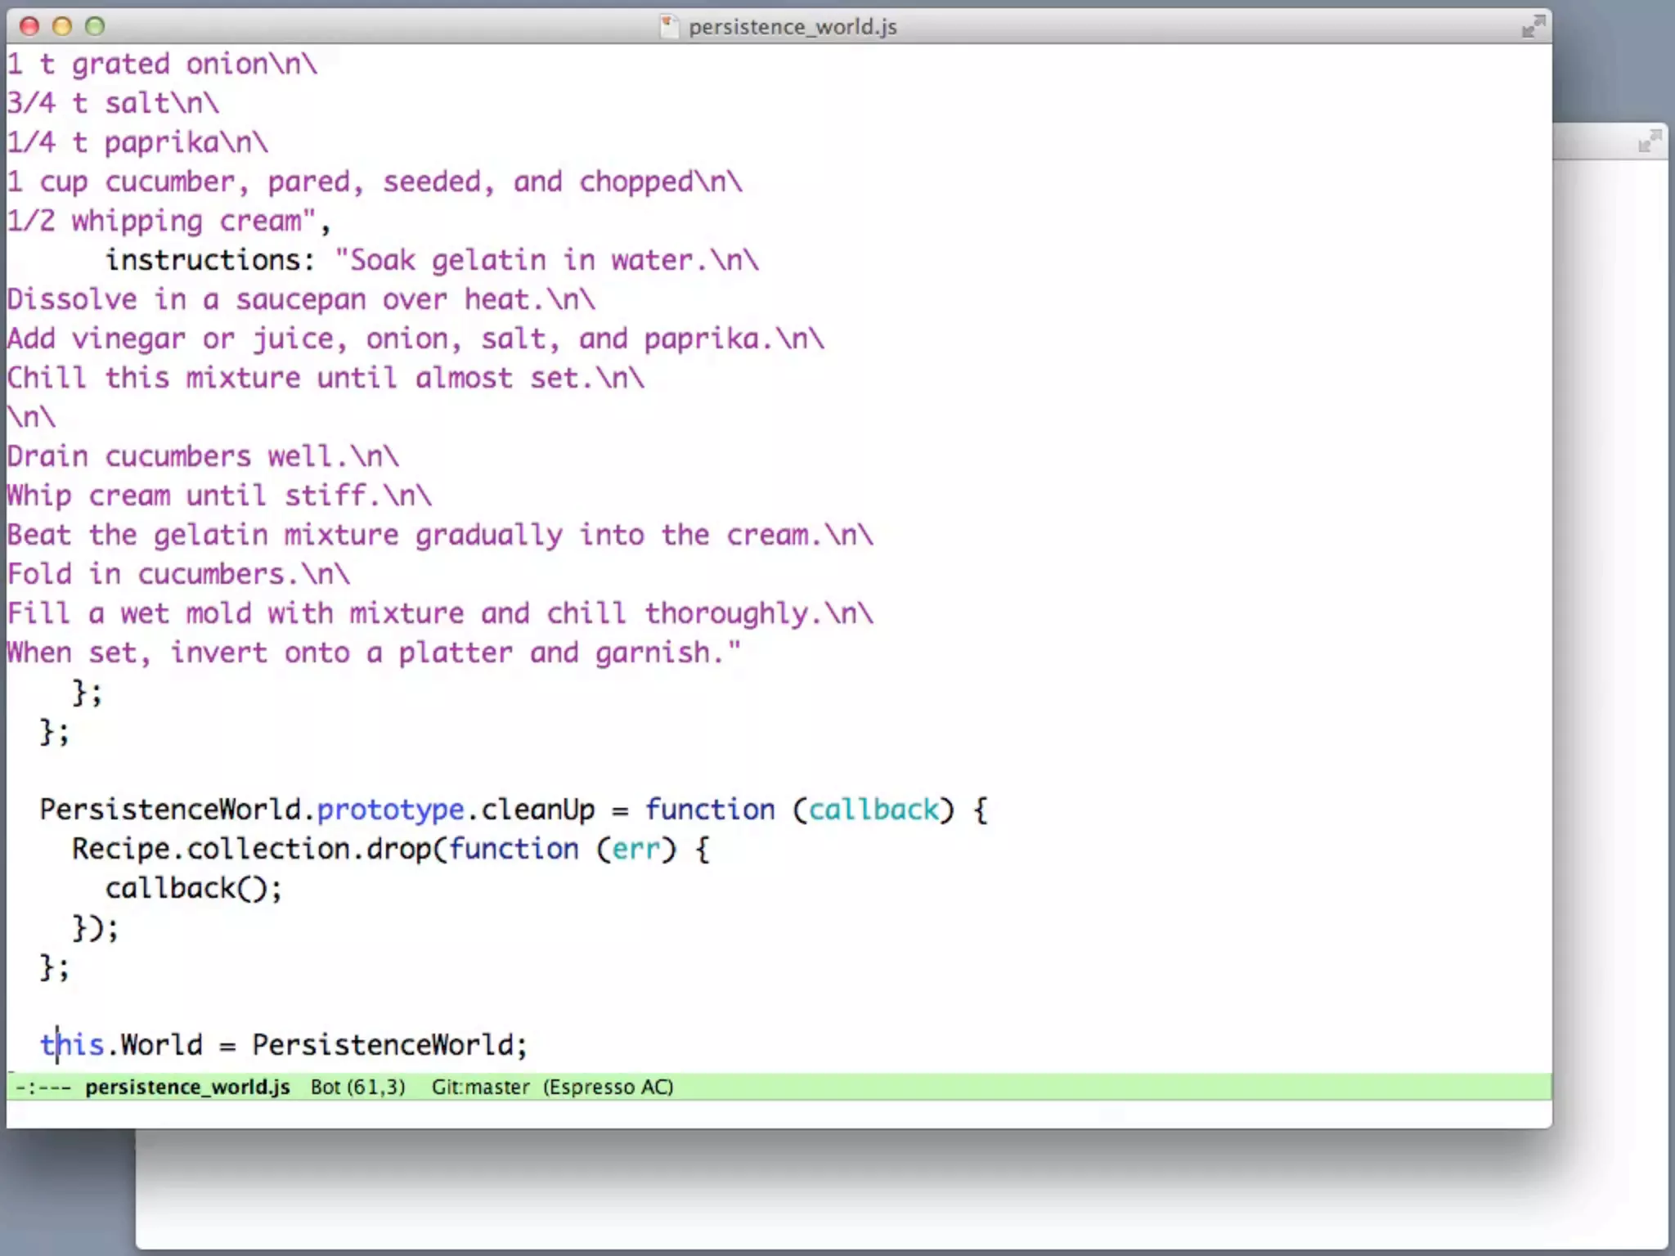Enter fullscreen using the front window's arrows icon
The width and height of the screenshot is (1675, 1256).
(1533, 26)
